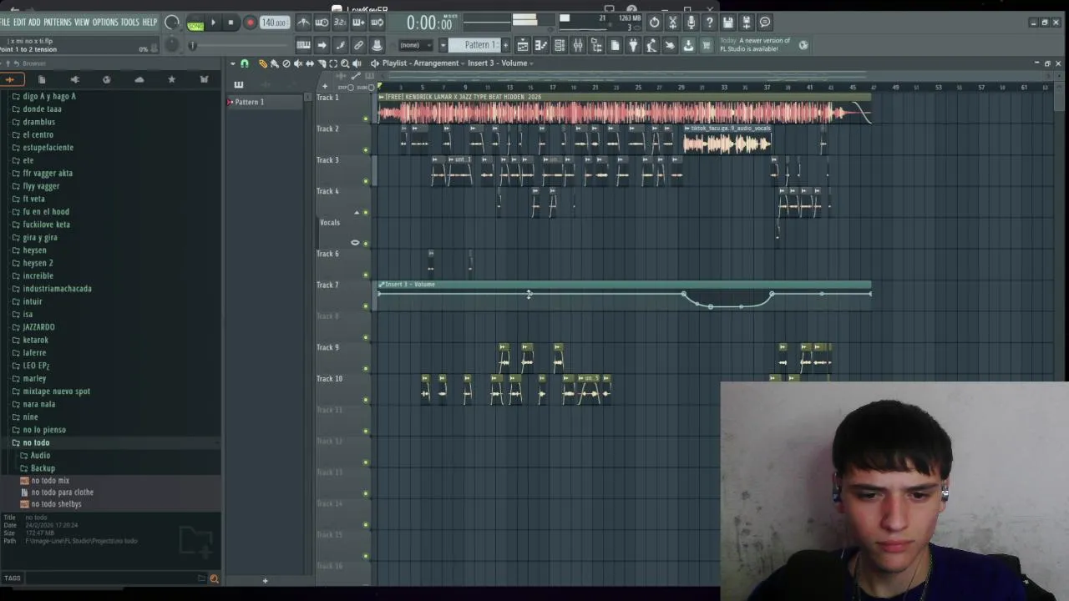Click the Undo history icon

(x=654, y=23)
